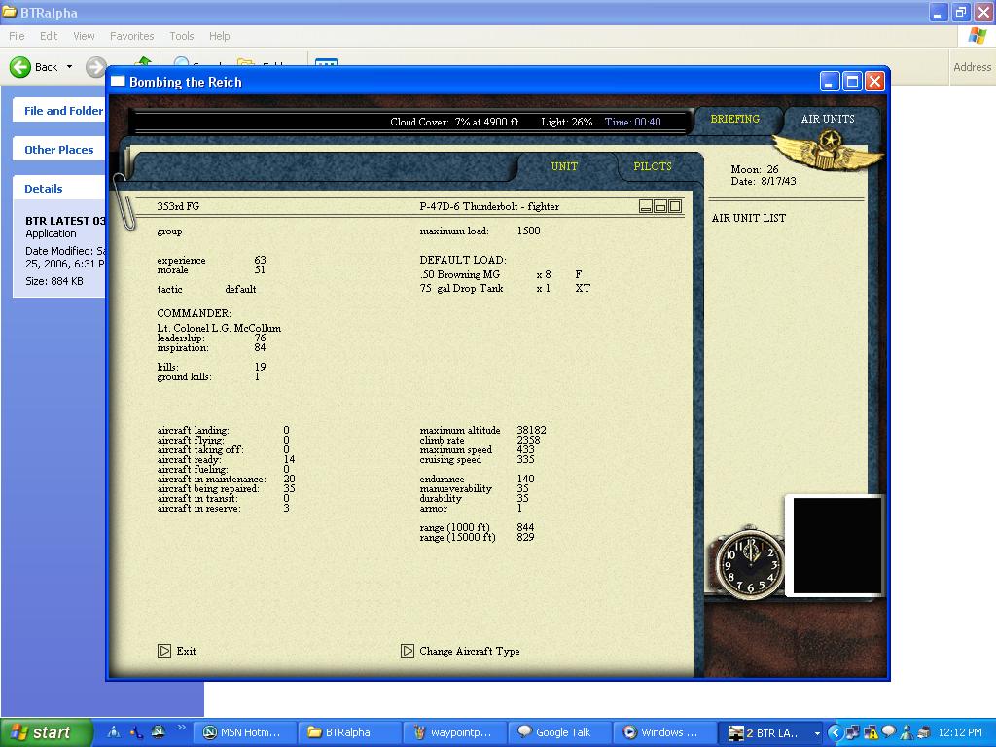Image resolution: width=996 pixels, height=747 pixels.
Task: Open File menu in BTRalpha Explorer window
Action: tap(17, 36)
